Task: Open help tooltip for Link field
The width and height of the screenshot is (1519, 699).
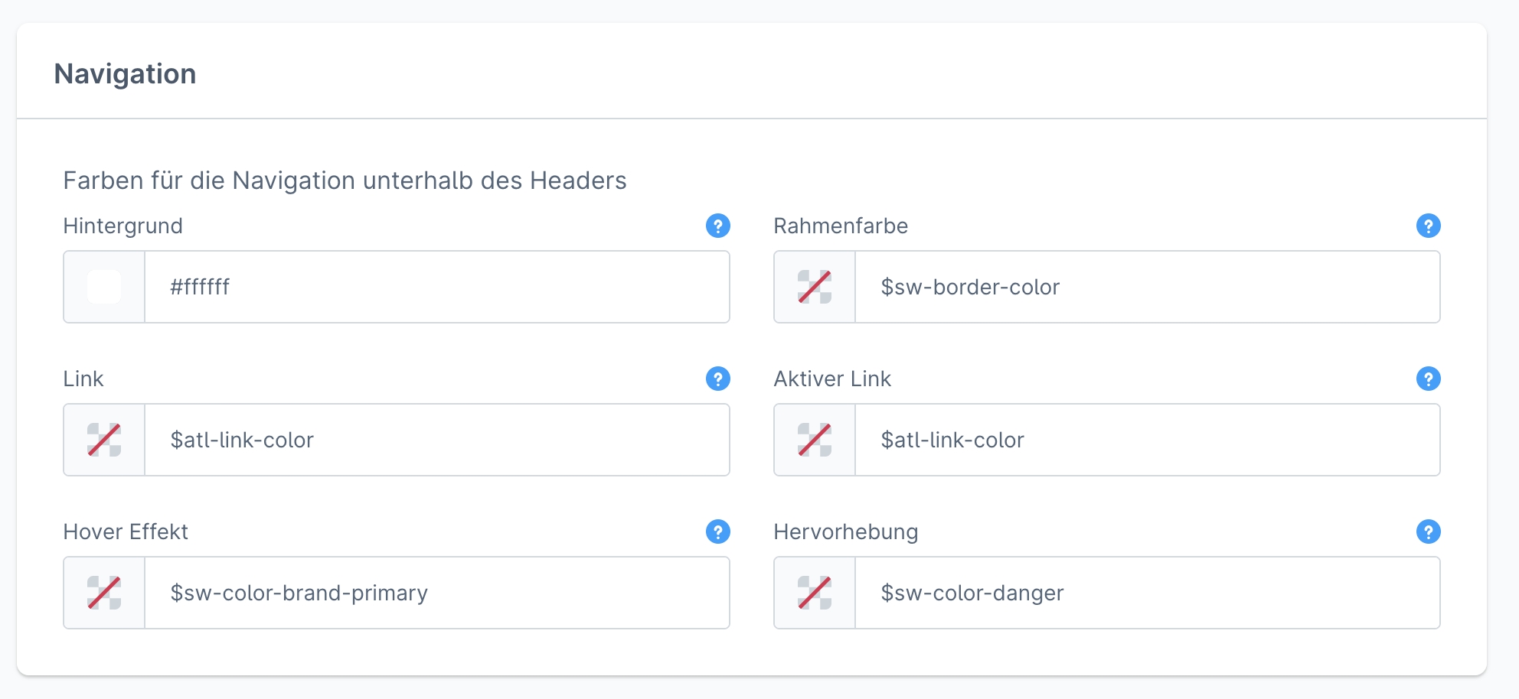Action: click(x=717, y=379)
